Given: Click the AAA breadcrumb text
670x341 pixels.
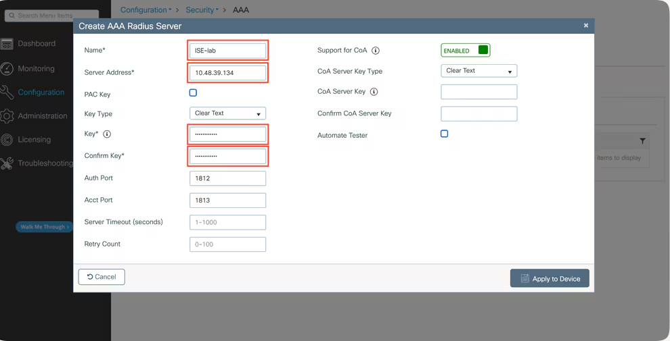Looking at the screenshot, I should [240, 10].
